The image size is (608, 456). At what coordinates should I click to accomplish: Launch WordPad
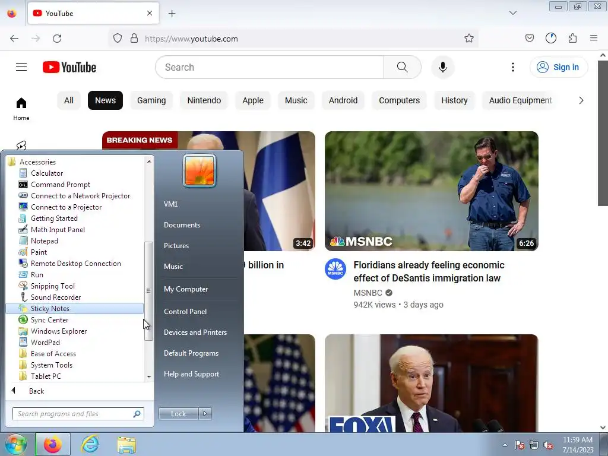pos(45,343)
